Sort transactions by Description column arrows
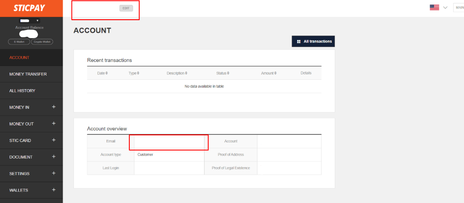This screenshot has width=464, height=203. 186,73
